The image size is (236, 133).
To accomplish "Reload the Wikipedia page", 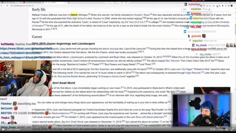I will tap(7, 6).
